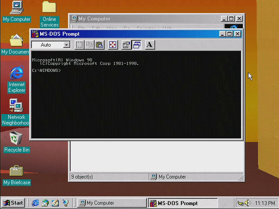Screen dimensions: 279x209
Task: Click the 11:13 PM clock
Action: 265,203
